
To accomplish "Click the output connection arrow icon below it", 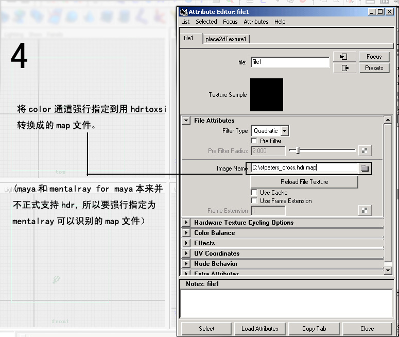I will (x=344, y=68).
